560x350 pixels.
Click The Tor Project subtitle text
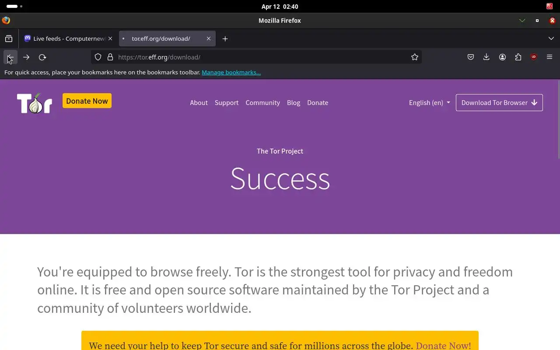click(x=280, y=151)
